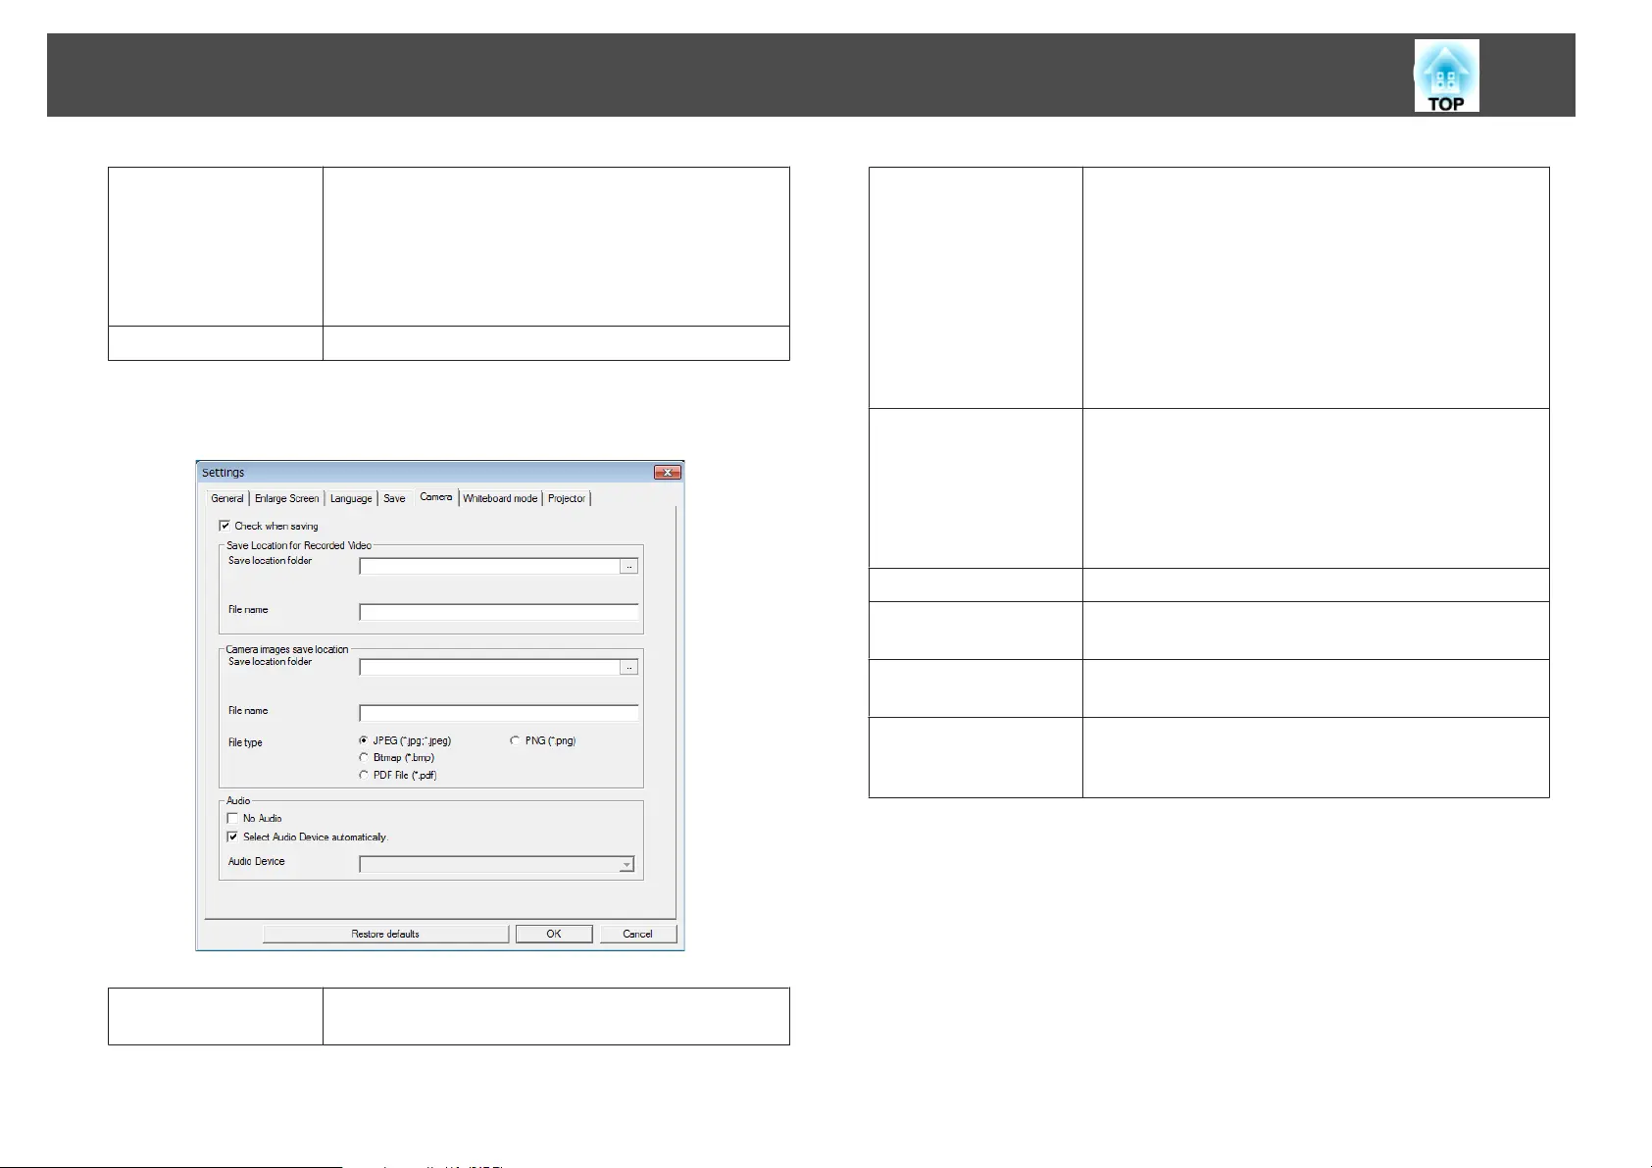Browse folder for Recorded Video save location
The width and height of the screenshot is (1652, 1168).
coord(629,566)
